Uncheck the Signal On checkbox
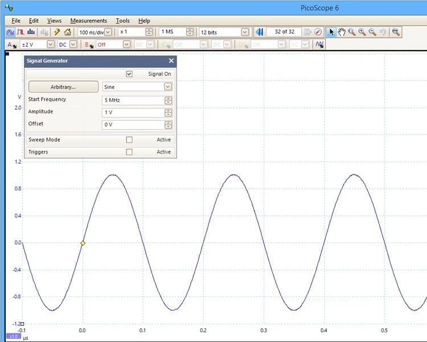 129,74
